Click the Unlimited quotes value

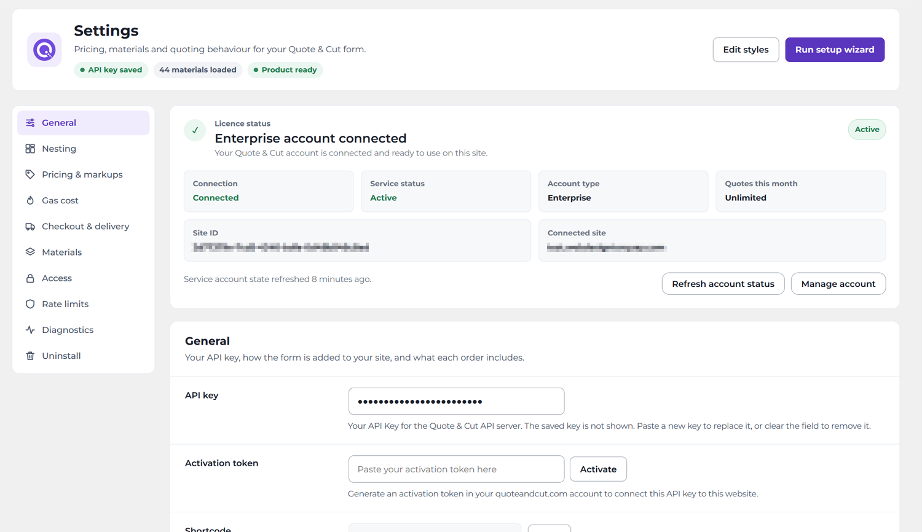coord(746,198)
